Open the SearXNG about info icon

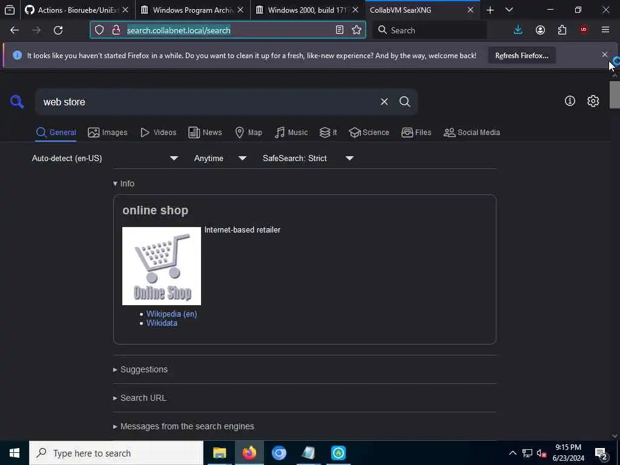click(x=570, y=101)
